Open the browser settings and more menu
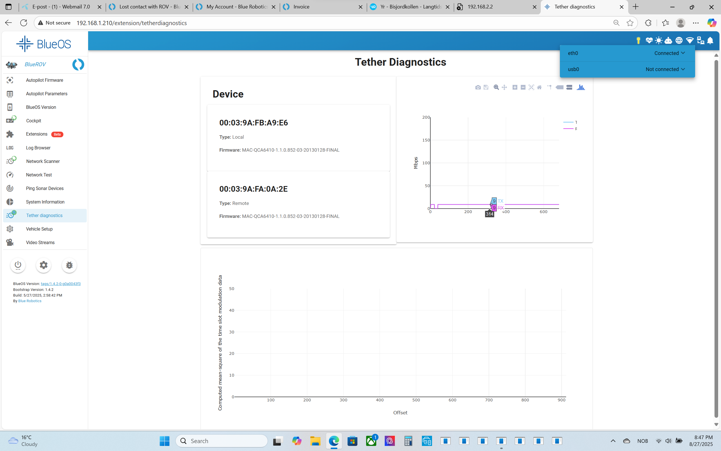Screen dimensions: 721x451 tap(696, 23)
